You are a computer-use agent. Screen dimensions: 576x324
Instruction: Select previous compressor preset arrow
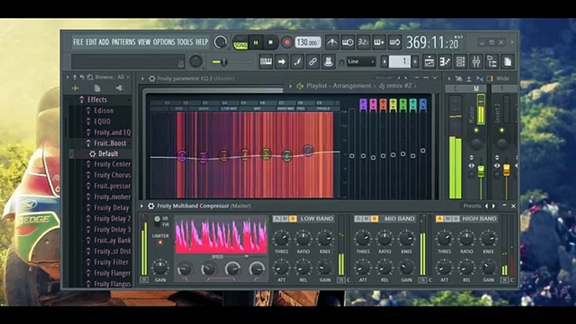(x=486, y=206)
